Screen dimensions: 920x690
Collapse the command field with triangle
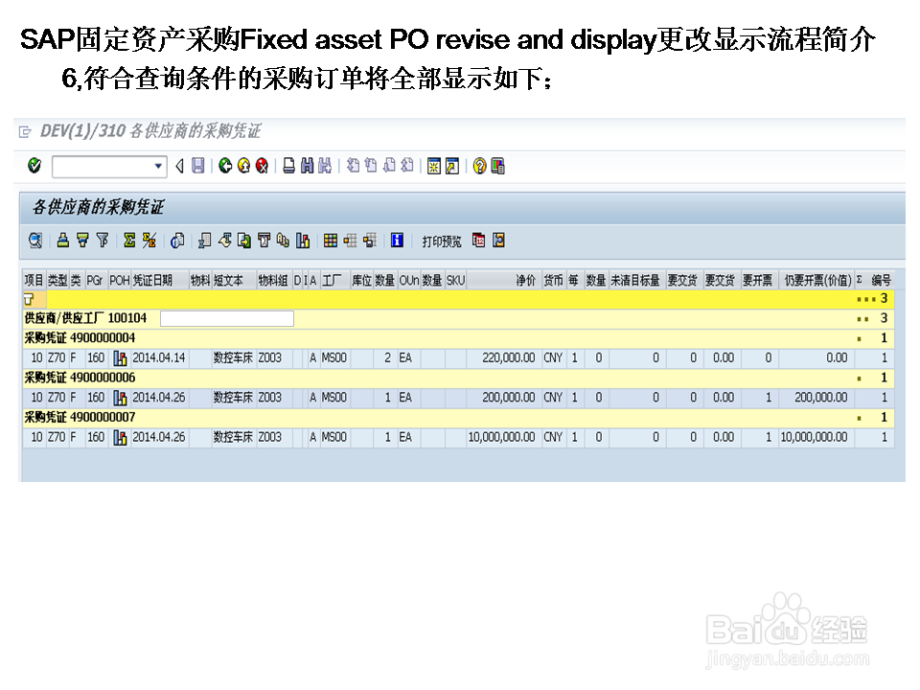179,167
